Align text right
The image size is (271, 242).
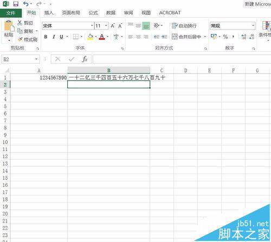146,37
